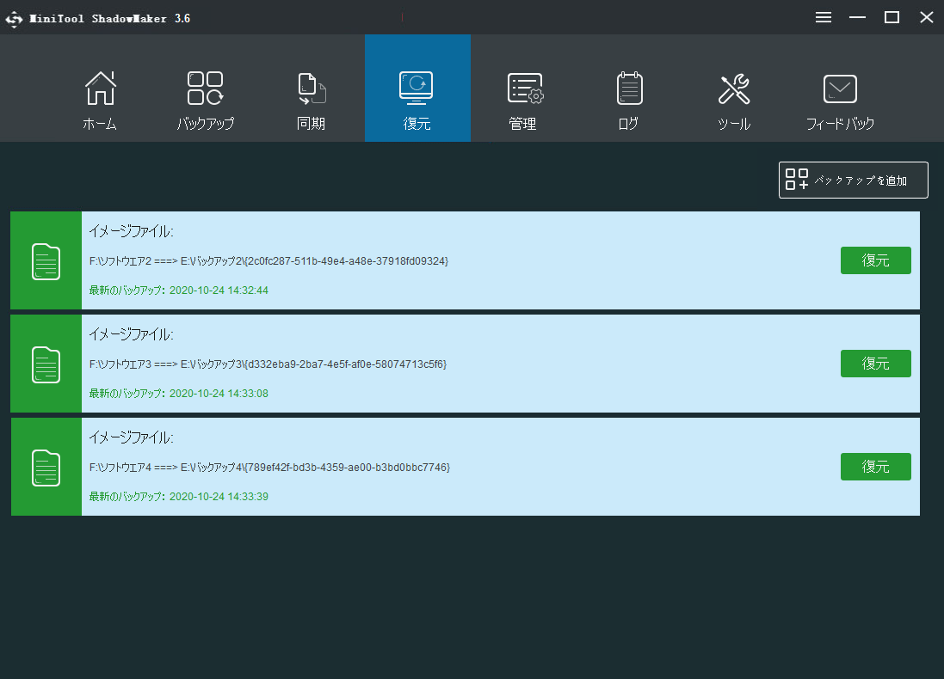Restore the ソフトウエア2 backup image
Image resolution: width=944 pixels, height=679 pixels.
875,260
